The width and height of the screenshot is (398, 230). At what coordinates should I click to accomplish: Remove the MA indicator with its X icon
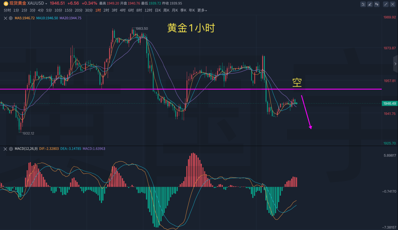5,18
